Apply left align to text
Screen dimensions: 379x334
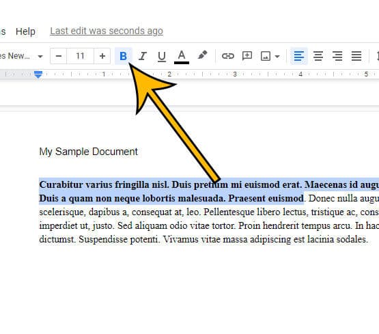click(x=298, y=56)
